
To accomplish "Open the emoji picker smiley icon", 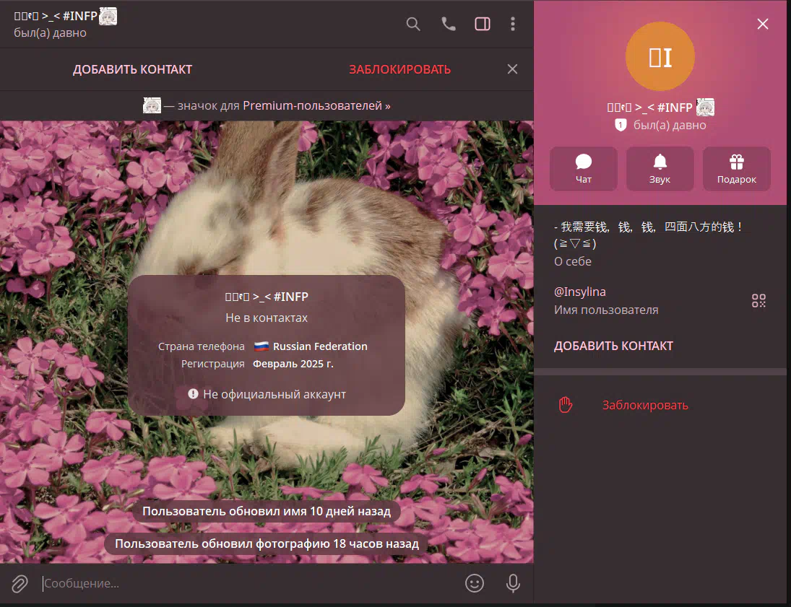I will (475, 583).
